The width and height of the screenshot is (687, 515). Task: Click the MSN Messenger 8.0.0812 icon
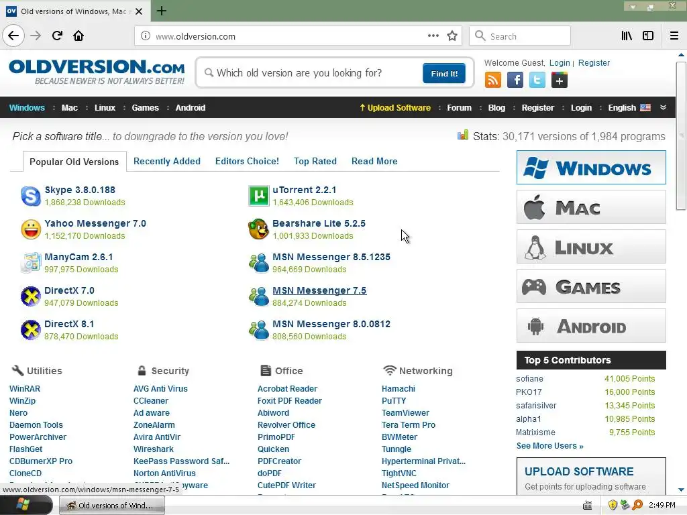[x=258, y=330]
